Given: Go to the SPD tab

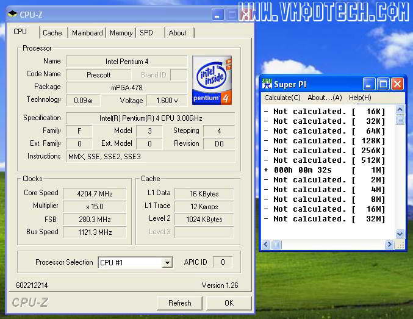Looking at the screenshot, I should (x=150, y=33).
